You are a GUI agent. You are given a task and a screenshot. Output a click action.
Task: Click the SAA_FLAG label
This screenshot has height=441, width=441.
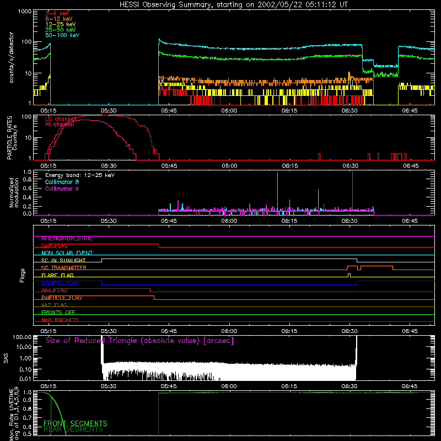pyautogui.click(x=54, y=291)
